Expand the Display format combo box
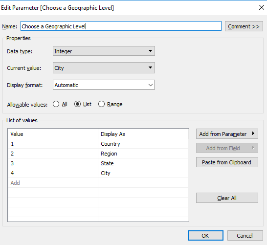Screen dimensions: 267x245 (x=104, y=85)
